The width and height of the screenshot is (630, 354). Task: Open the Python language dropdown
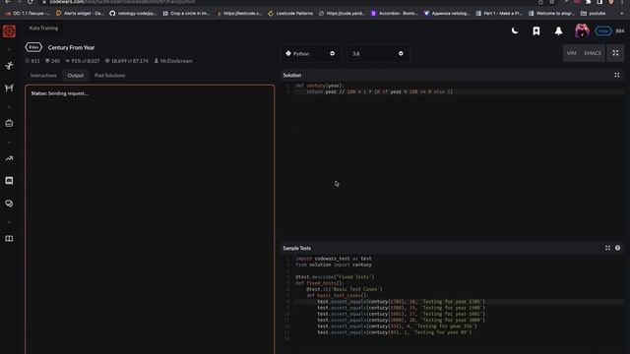pos(310,53)
